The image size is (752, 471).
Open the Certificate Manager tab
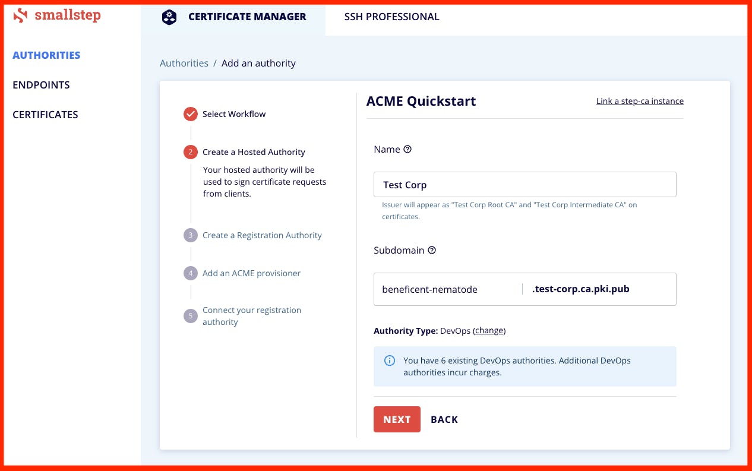247,17
